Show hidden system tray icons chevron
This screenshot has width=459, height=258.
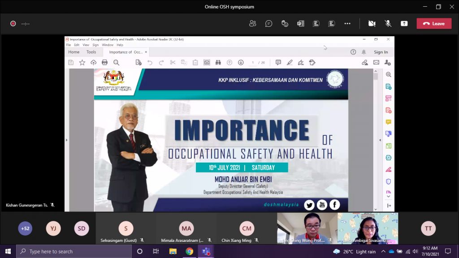point(383,251)
